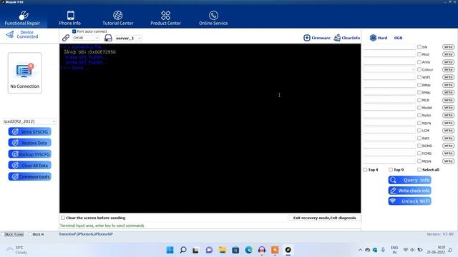This screenshot has height=257, width=458.
Task: Open Chat from taskbar
Action: tap(209, 250)
